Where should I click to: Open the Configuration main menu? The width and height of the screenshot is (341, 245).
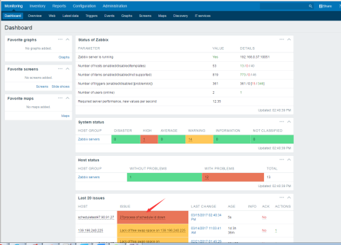(85, 6)
